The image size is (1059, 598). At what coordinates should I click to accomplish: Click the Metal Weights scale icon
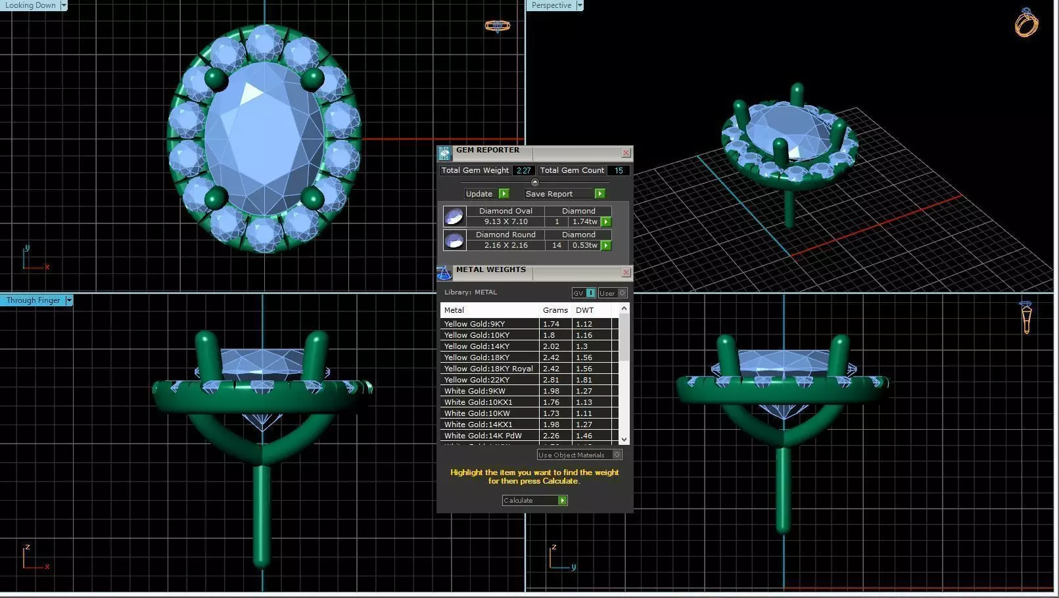[444, 273]
